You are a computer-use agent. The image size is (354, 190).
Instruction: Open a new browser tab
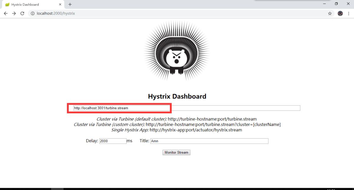70,4
